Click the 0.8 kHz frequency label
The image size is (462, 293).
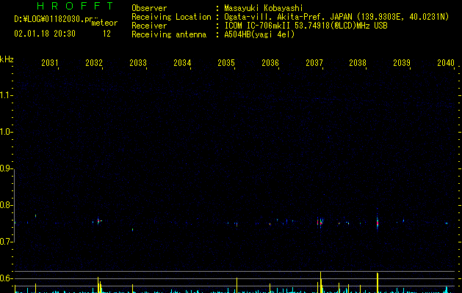point(5,205)
